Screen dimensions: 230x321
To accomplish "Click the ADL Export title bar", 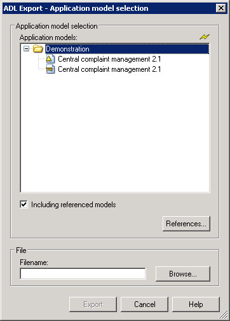I will coord(109,8).
